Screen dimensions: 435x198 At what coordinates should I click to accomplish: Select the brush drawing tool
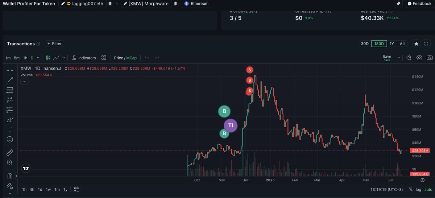10,120
